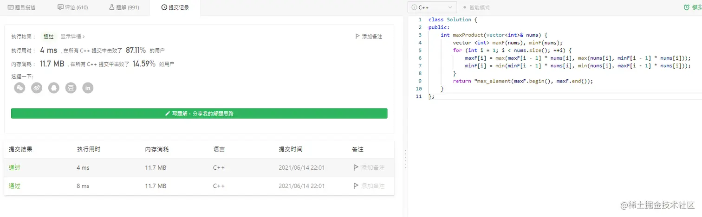Click 87.11% runtime percentile value
This screenshot has height=217, width=702.
(136, 50)
